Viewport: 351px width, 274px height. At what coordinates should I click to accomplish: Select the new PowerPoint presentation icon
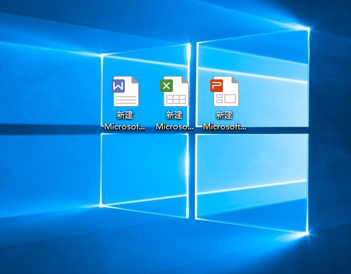(x=224, y=91)
